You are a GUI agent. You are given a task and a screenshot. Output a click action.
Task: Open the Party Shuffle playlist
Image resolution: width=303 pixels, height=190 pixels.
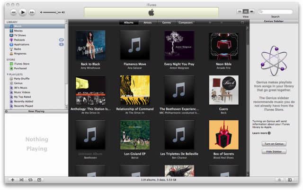[x=35, y=79]
